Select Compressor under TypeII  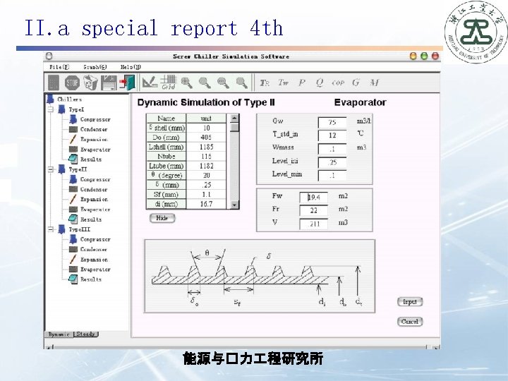pos(95,179)
